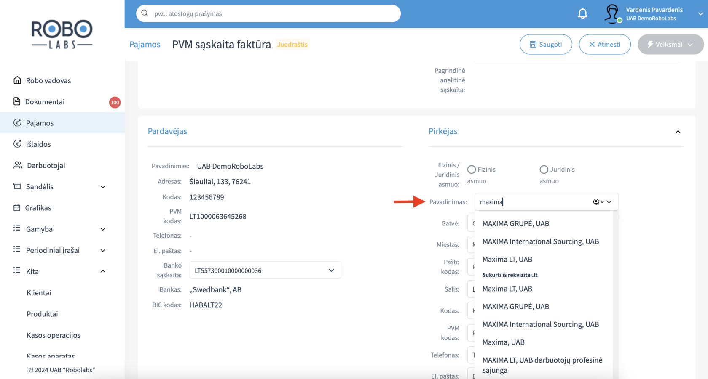Click the bank name „Swedbank“, AB
Viewport: 708px width, 379px height.
click(x=215, y=289)
